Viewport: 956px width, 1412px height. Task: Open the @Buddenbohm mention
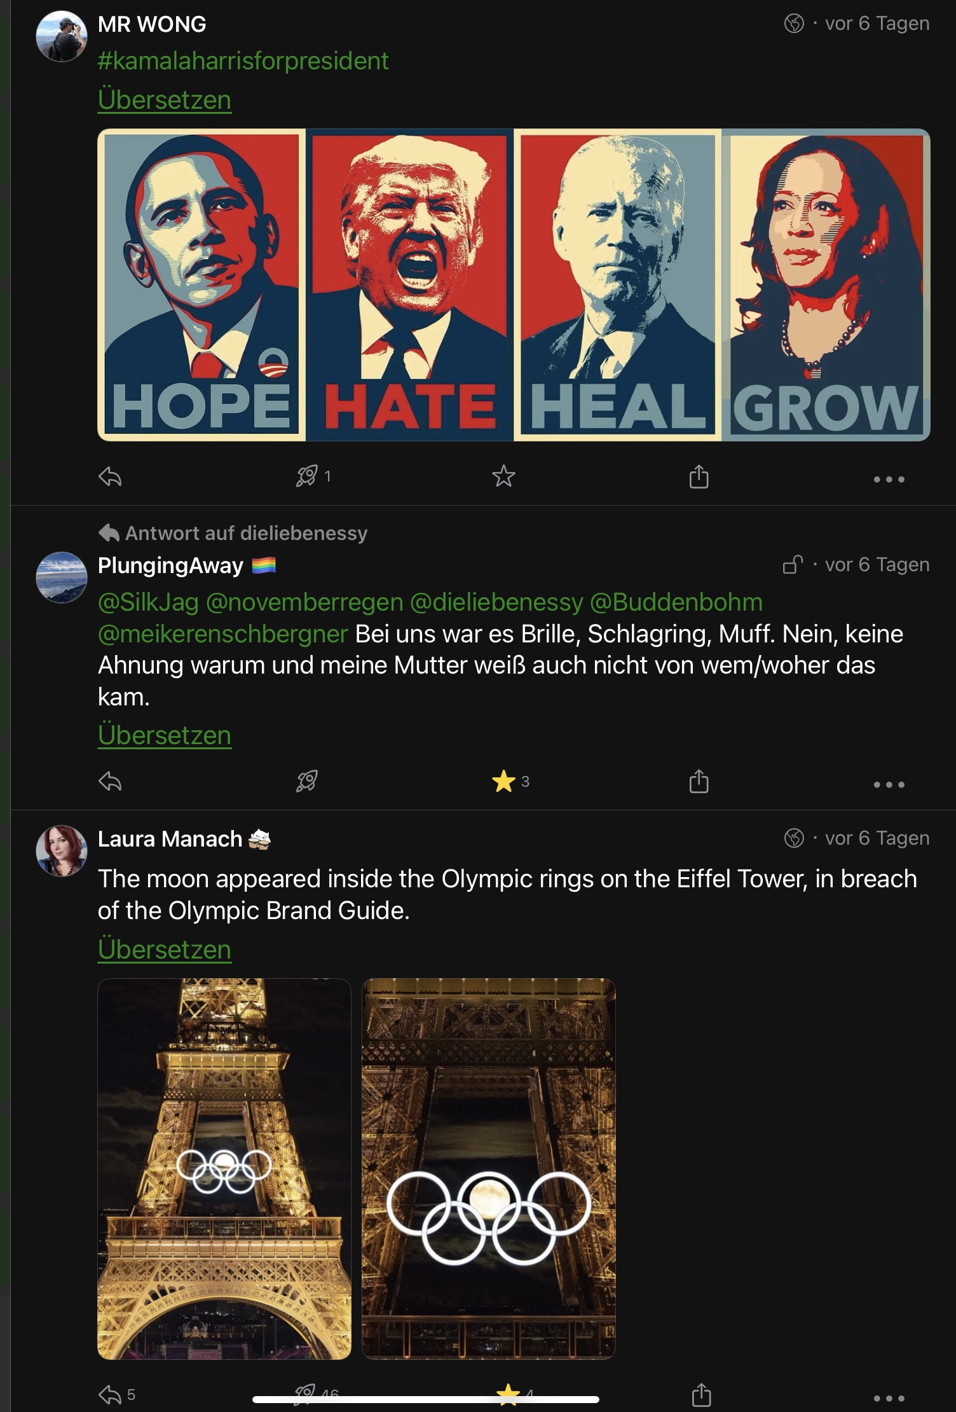(x=676, y=602)
